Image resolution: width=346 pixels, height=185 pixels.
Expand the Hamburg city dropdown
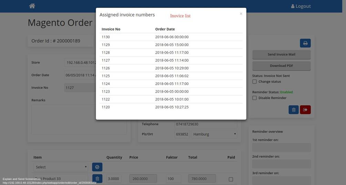click(214, 134)
